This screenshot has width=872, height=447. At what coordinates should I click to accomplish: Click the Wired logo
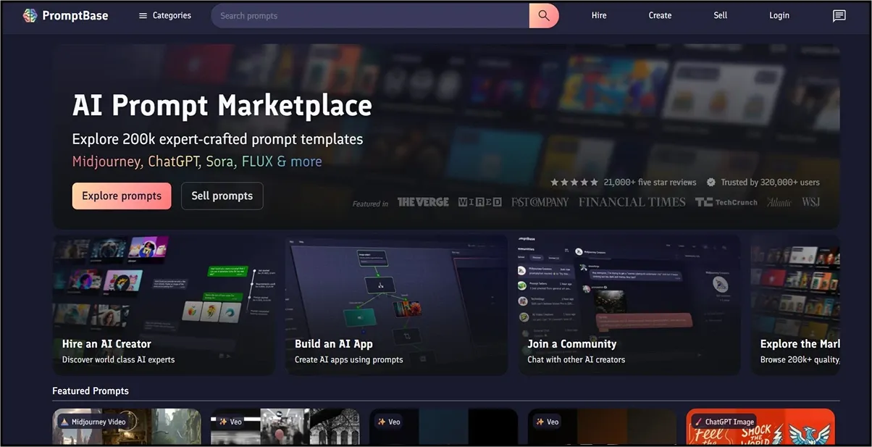click(x=479, y=202)
